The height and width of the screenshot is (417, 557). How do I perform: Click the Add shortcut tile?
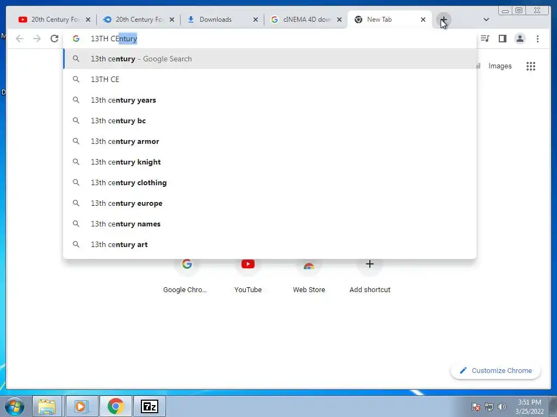tap(370, 276)
